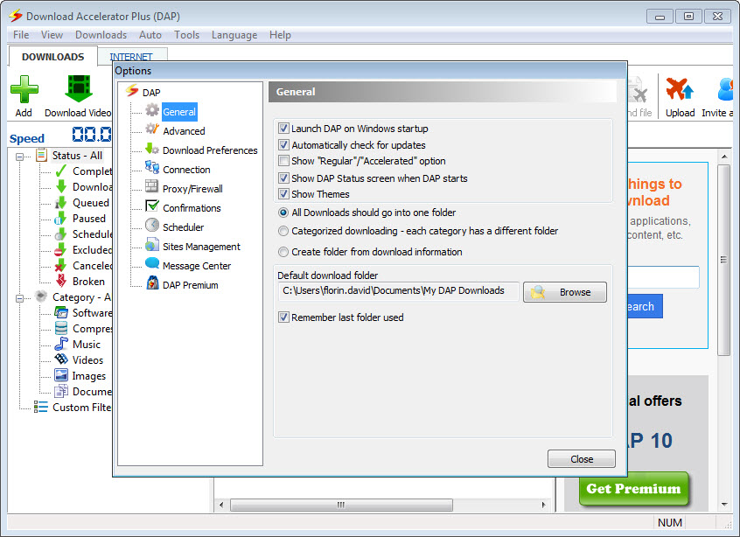
Task: Click the Invite a friend icon
Action: click(726, 88)
